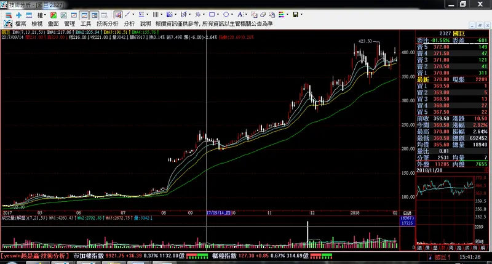The height and width of the screenshot is (264, 492).
Task: Open the color palette dropdown arrow
Action: click(287, 14)
